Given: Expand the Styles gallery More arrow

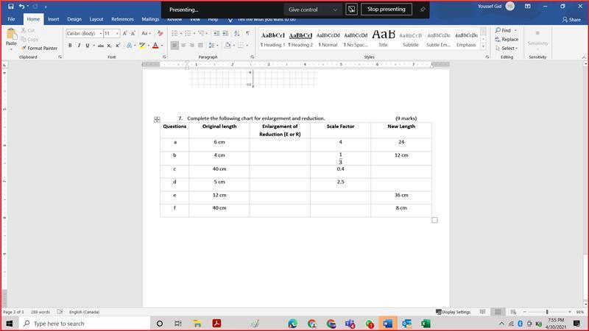Looking at the screenshot, I should [483, 47].
